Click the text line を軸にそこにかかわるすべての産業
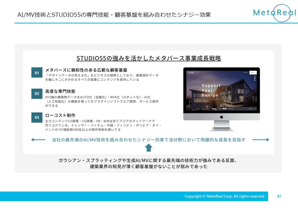Screen dimensions: 298x211 [x=92, y=80]
